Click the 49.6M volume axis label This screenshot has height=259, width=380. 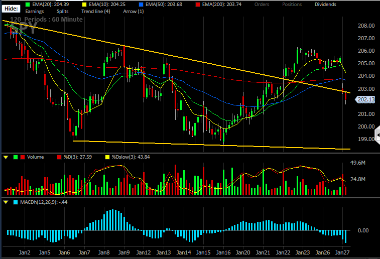tap(358, 163)
